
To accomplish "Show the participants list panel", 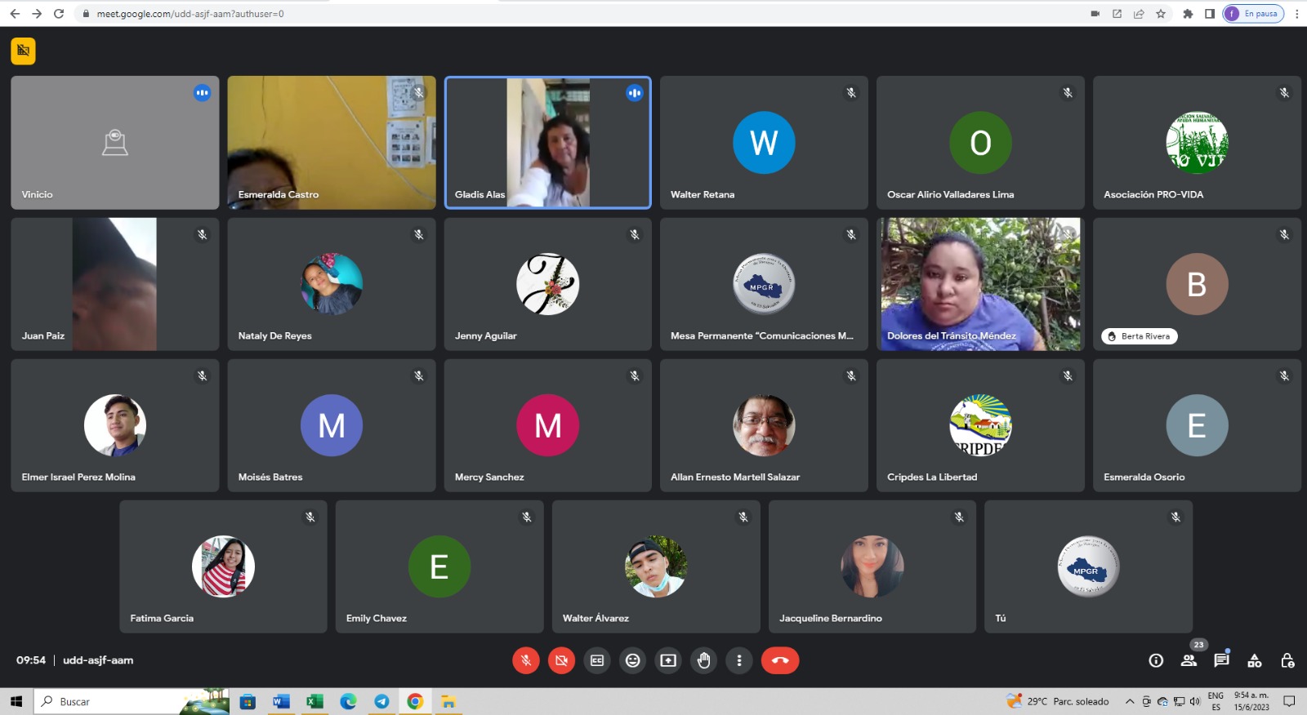I will point(1189,660).
